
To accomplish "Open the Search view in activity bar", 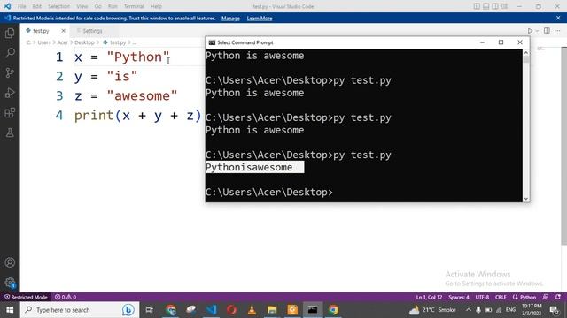I will [10, 53].
